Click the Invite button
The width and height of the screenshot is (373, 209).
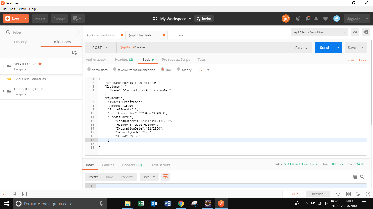click(204, 19)
